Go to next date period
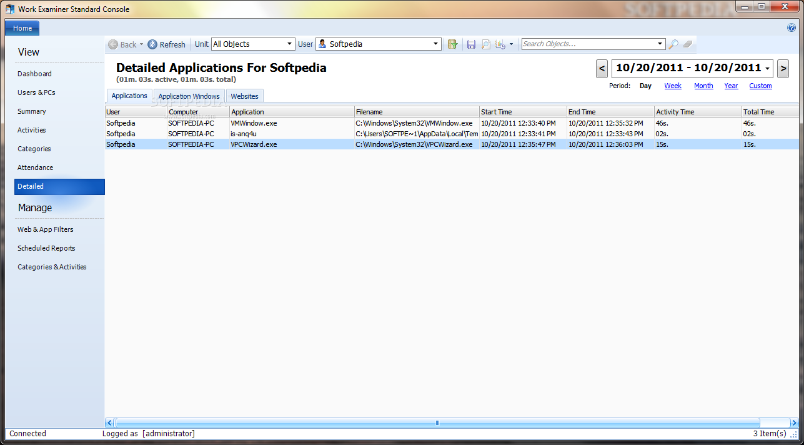 (x=783, y=68)
